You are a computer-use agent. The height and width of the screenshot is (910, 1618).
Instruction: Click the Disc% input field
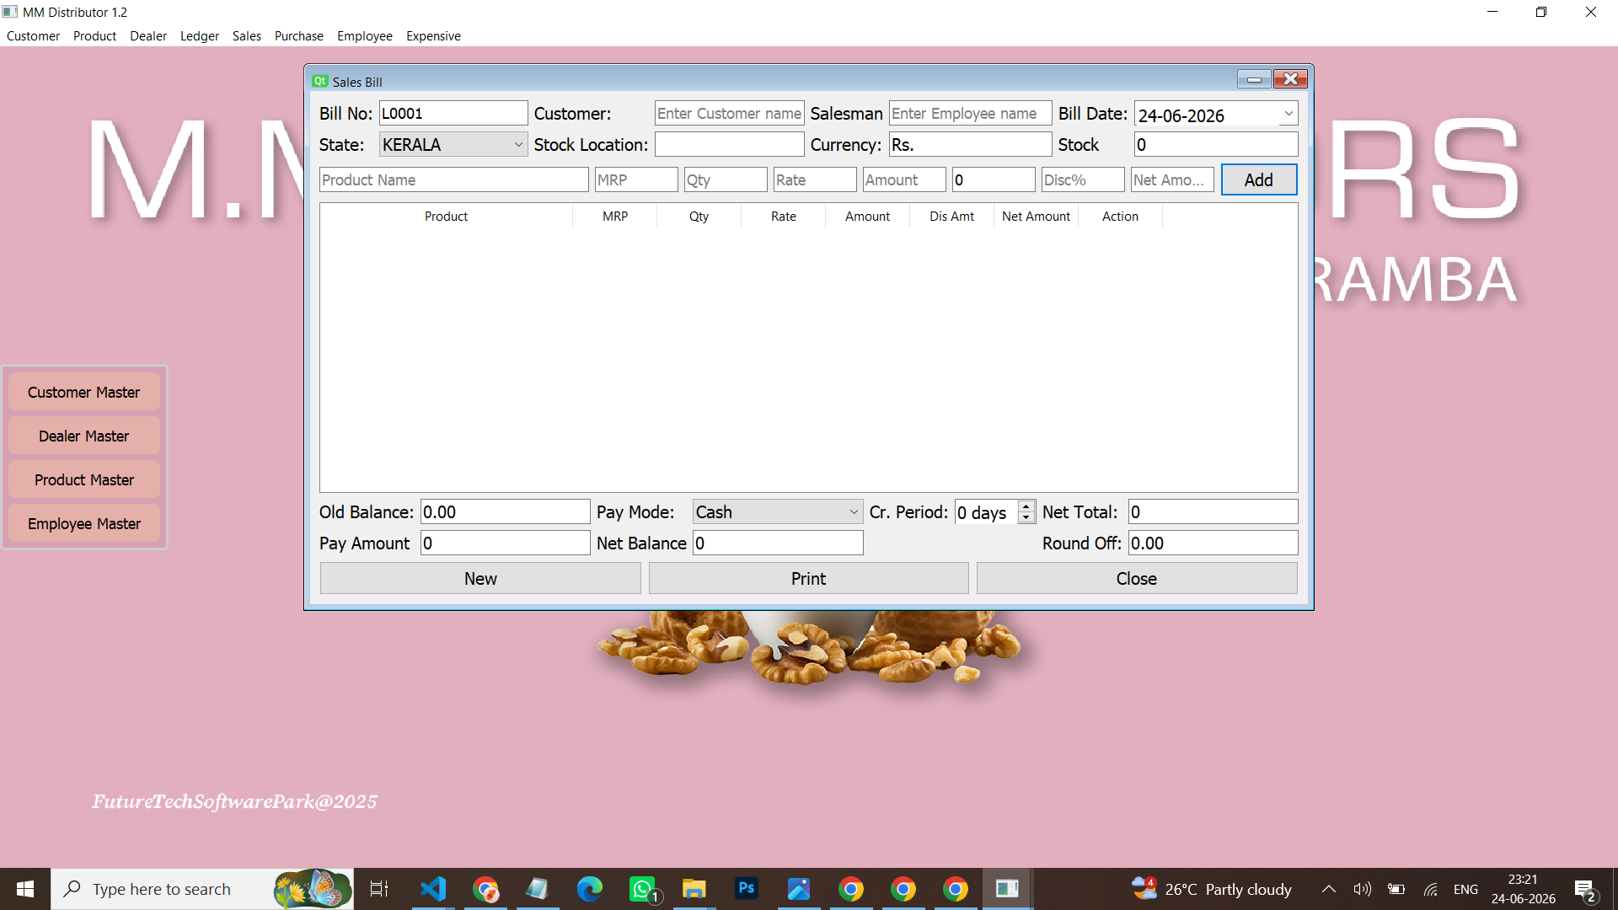pos(1083,180)
